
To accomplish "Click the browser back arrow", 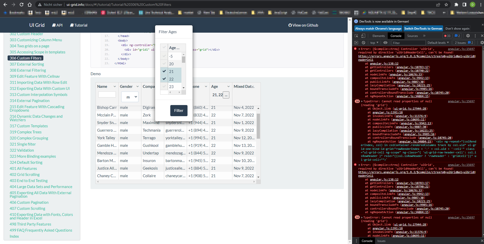I will point(5,5).
